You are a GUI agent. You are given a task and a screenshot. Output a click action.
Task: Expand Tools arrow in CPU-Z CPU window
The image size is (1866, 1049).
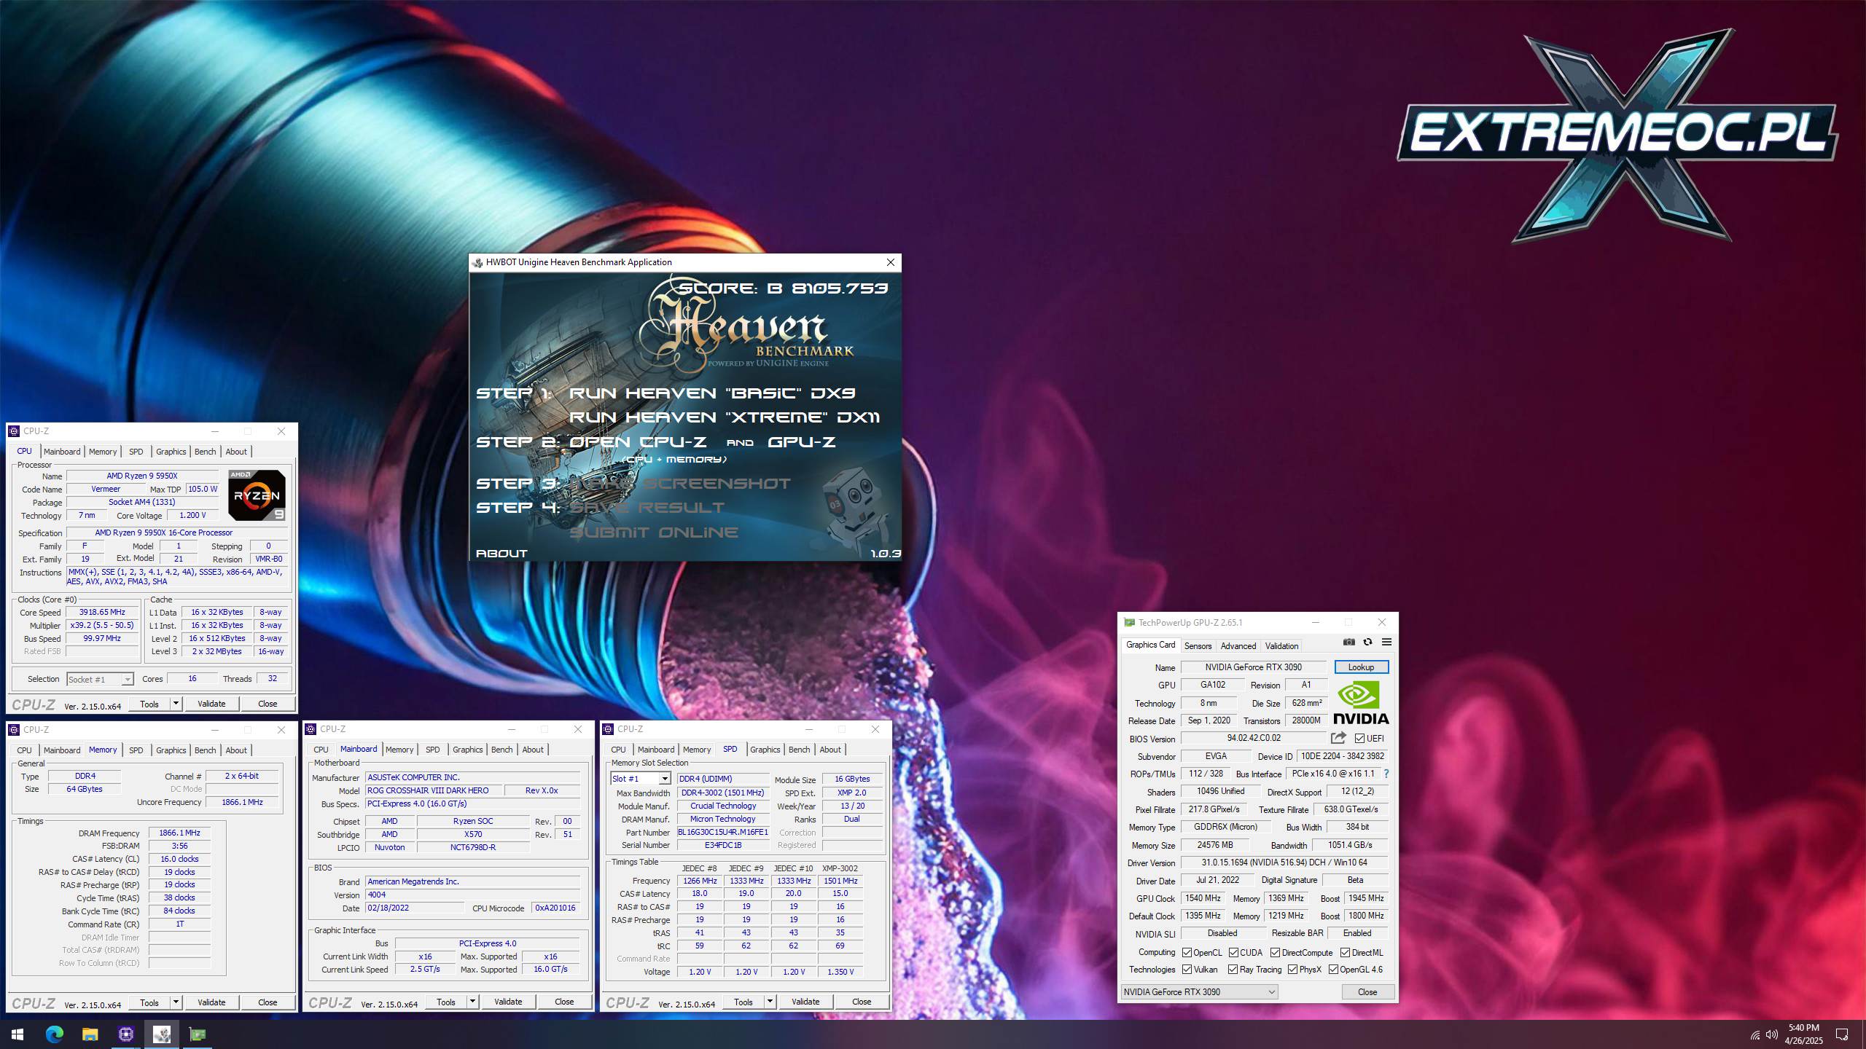(176, 704)
